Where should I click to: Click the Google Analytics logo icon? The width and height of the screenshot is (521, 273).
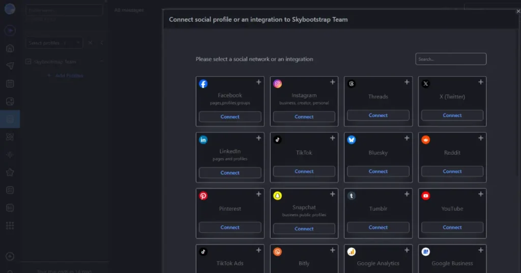[x=352, y=252]
